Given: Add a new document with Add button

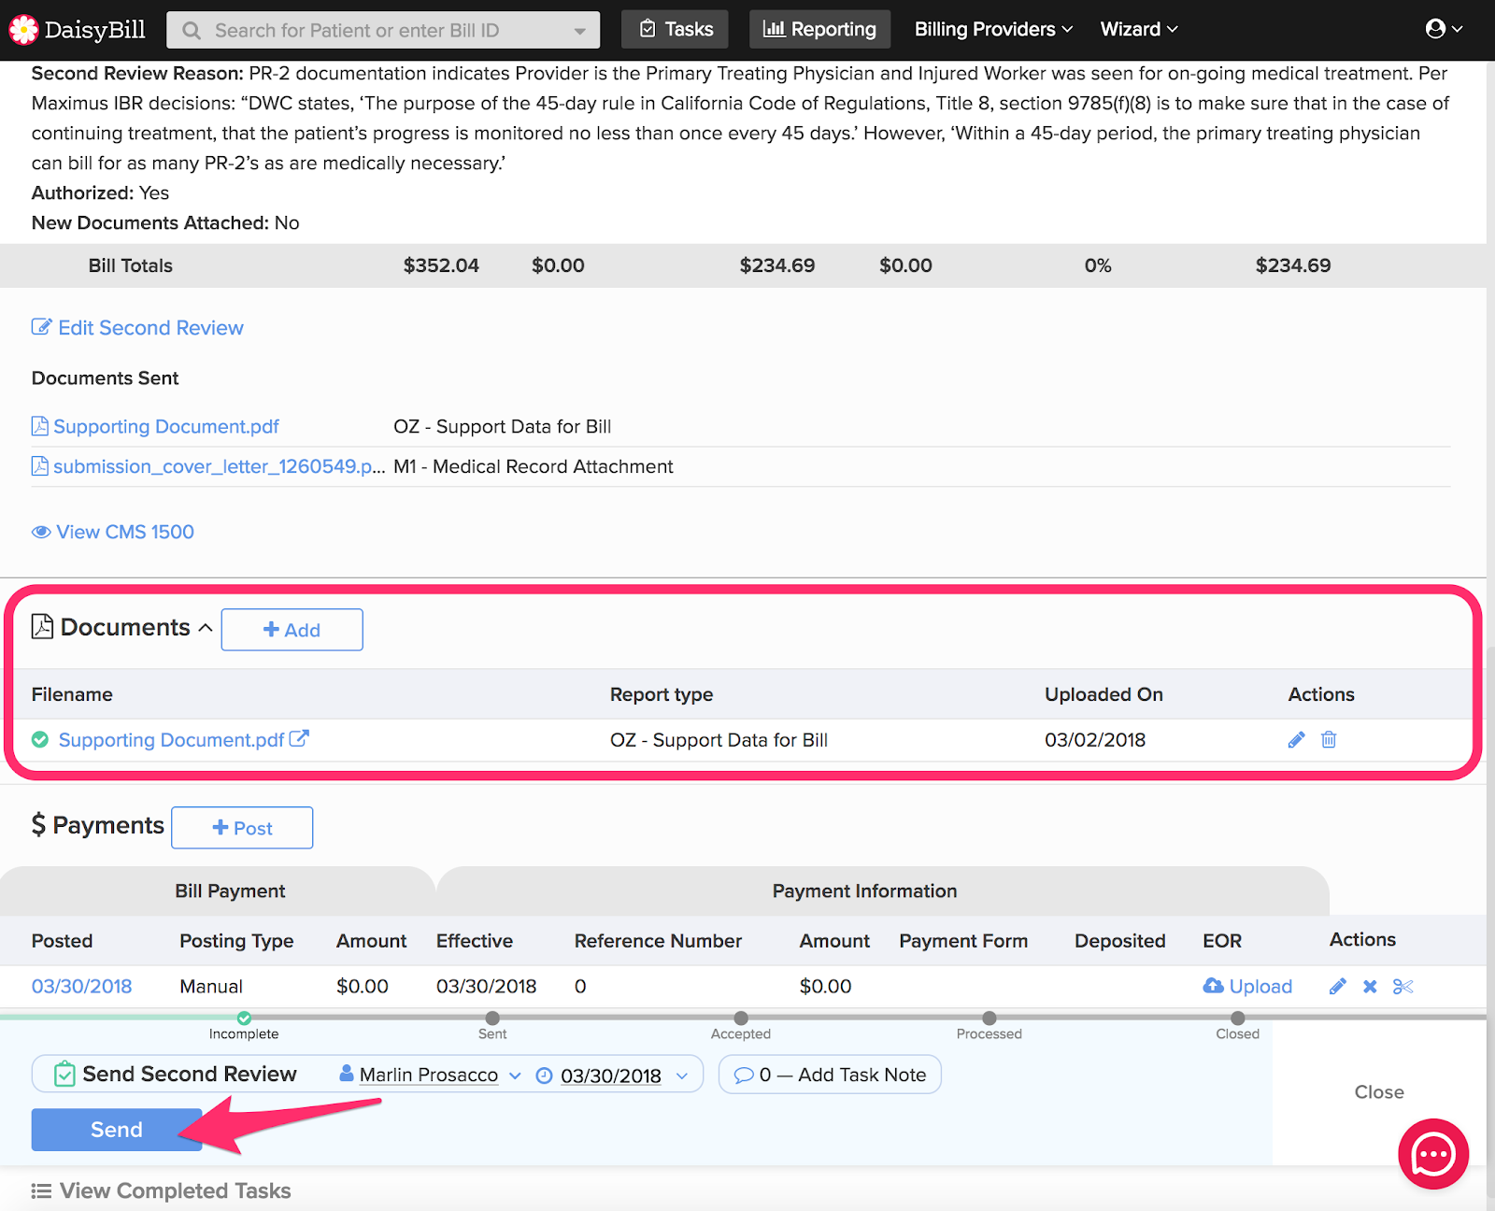Looking at the screenshot, I should [x=292, y=630].
